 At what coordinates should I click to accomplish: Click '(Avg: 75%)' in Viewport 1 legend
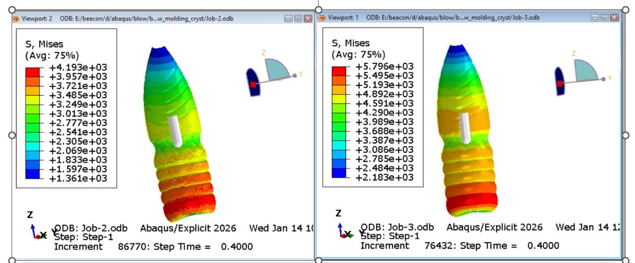pyautogui.click(x=358, y=54)
